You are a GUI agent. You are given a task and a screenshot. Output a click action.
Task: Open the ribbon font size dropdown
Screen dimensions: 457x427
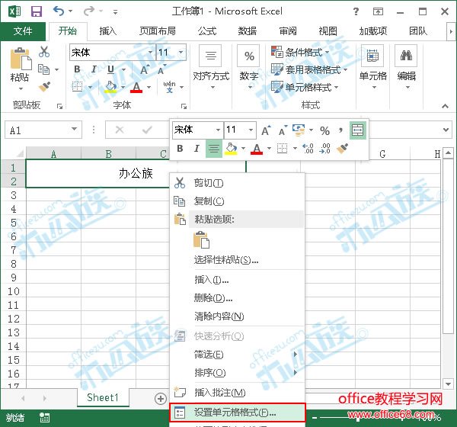coord(181,53)
